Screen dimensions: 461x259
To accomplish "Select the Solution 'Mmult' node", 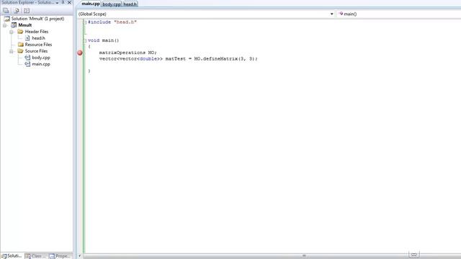I will tap(37, 19).
